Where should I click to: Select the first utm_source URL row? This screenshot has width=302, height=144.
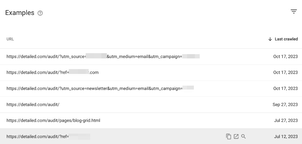pos(151,56)
